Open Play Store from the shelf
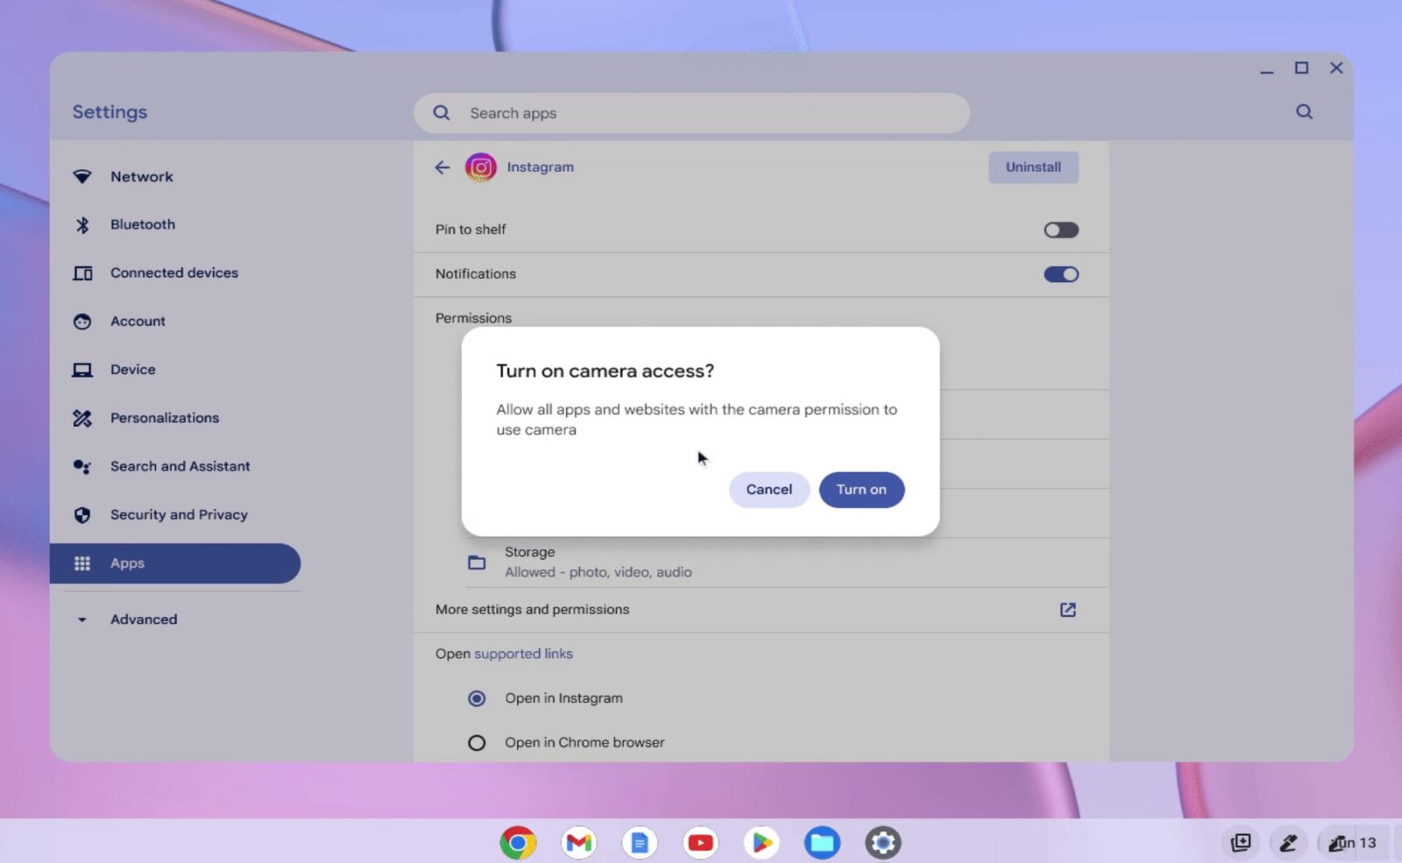Viewport: 1402px width, 863px height. [x=761, y=843]
